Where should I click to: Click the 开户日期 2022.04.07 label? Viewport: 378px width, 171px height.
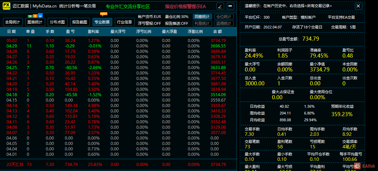pyautogui.click(x=263, y=27)
